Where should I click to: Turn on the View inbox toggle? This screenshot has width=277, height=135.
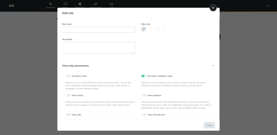tap(68, 95)
